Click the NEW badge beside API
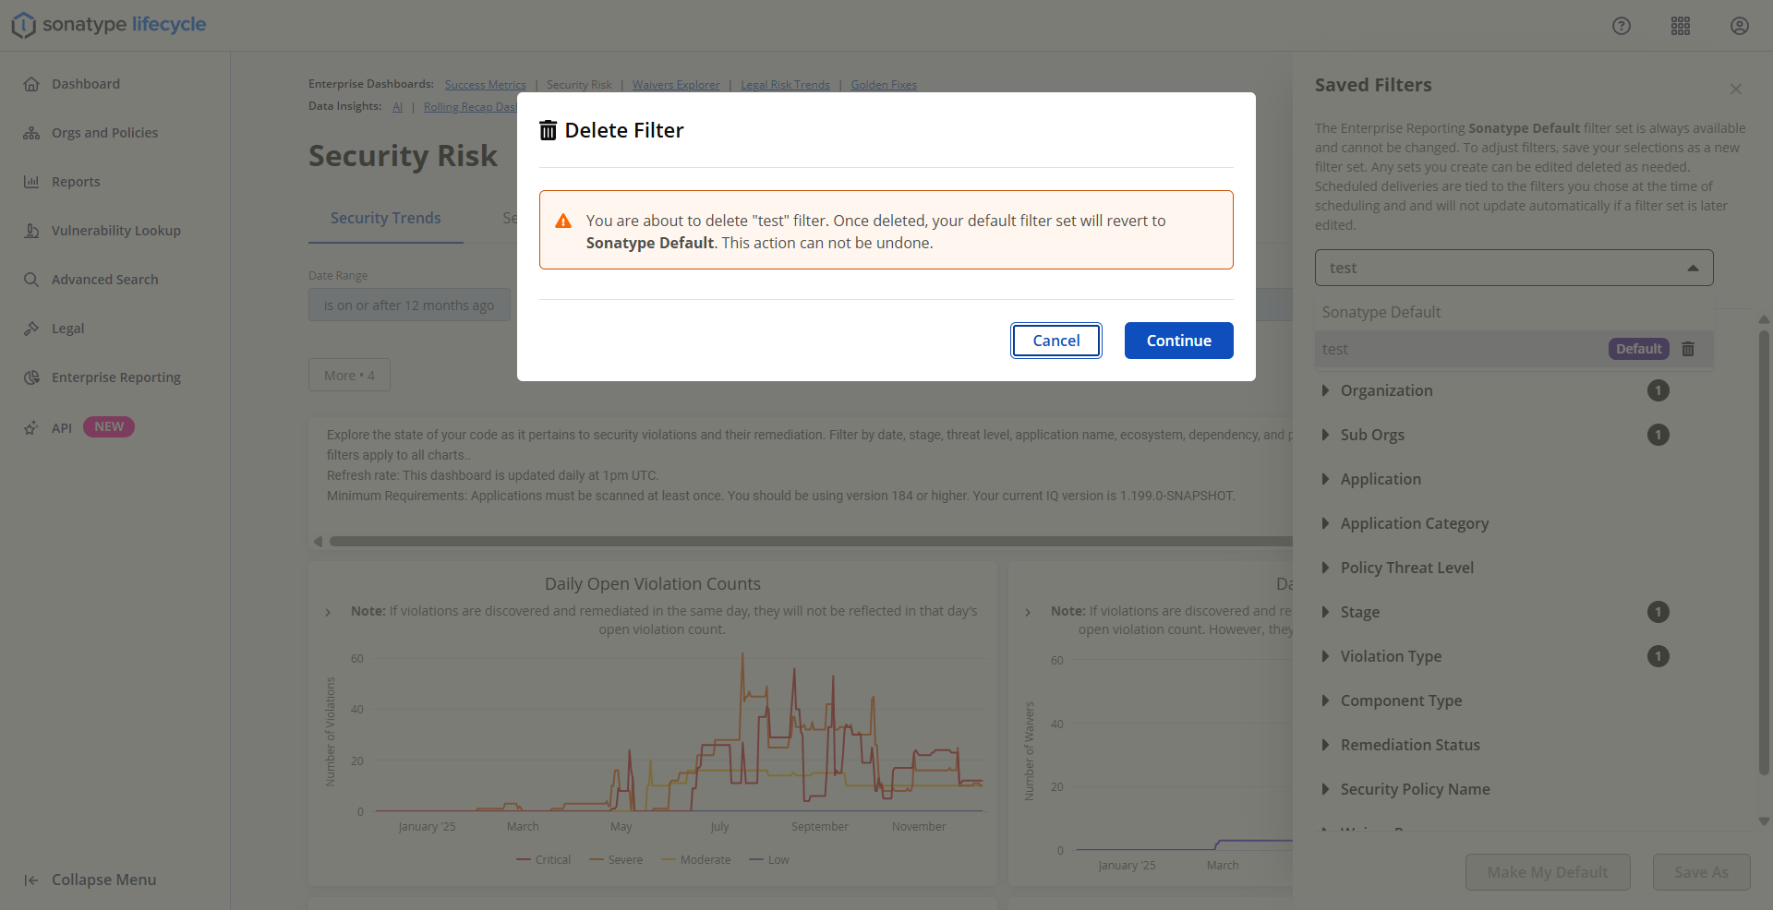Viewport: 1773px width, 910px height. coord(109,426)
